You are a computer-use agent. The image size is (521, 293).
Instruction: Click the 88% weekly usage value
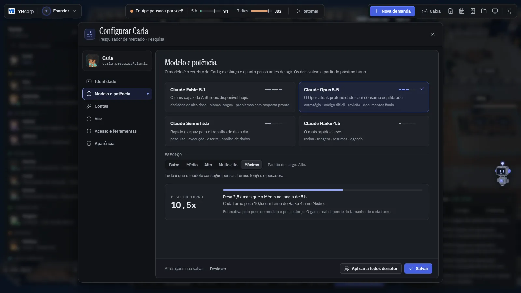coord(278,11)
